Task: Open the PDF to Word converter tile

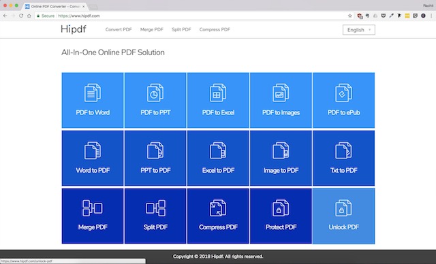Action: (93, 100)
